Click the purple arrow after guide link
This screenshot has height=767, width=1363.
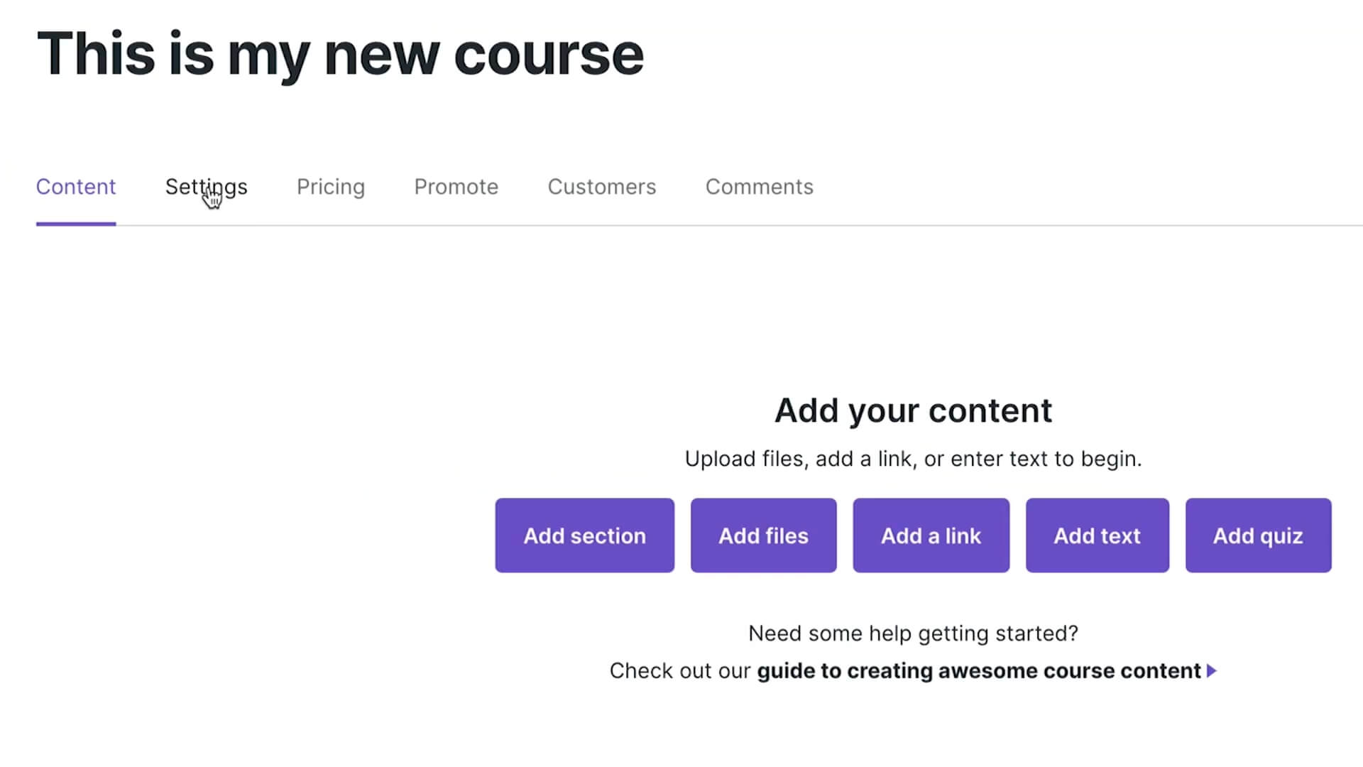tap(1212, 670)
